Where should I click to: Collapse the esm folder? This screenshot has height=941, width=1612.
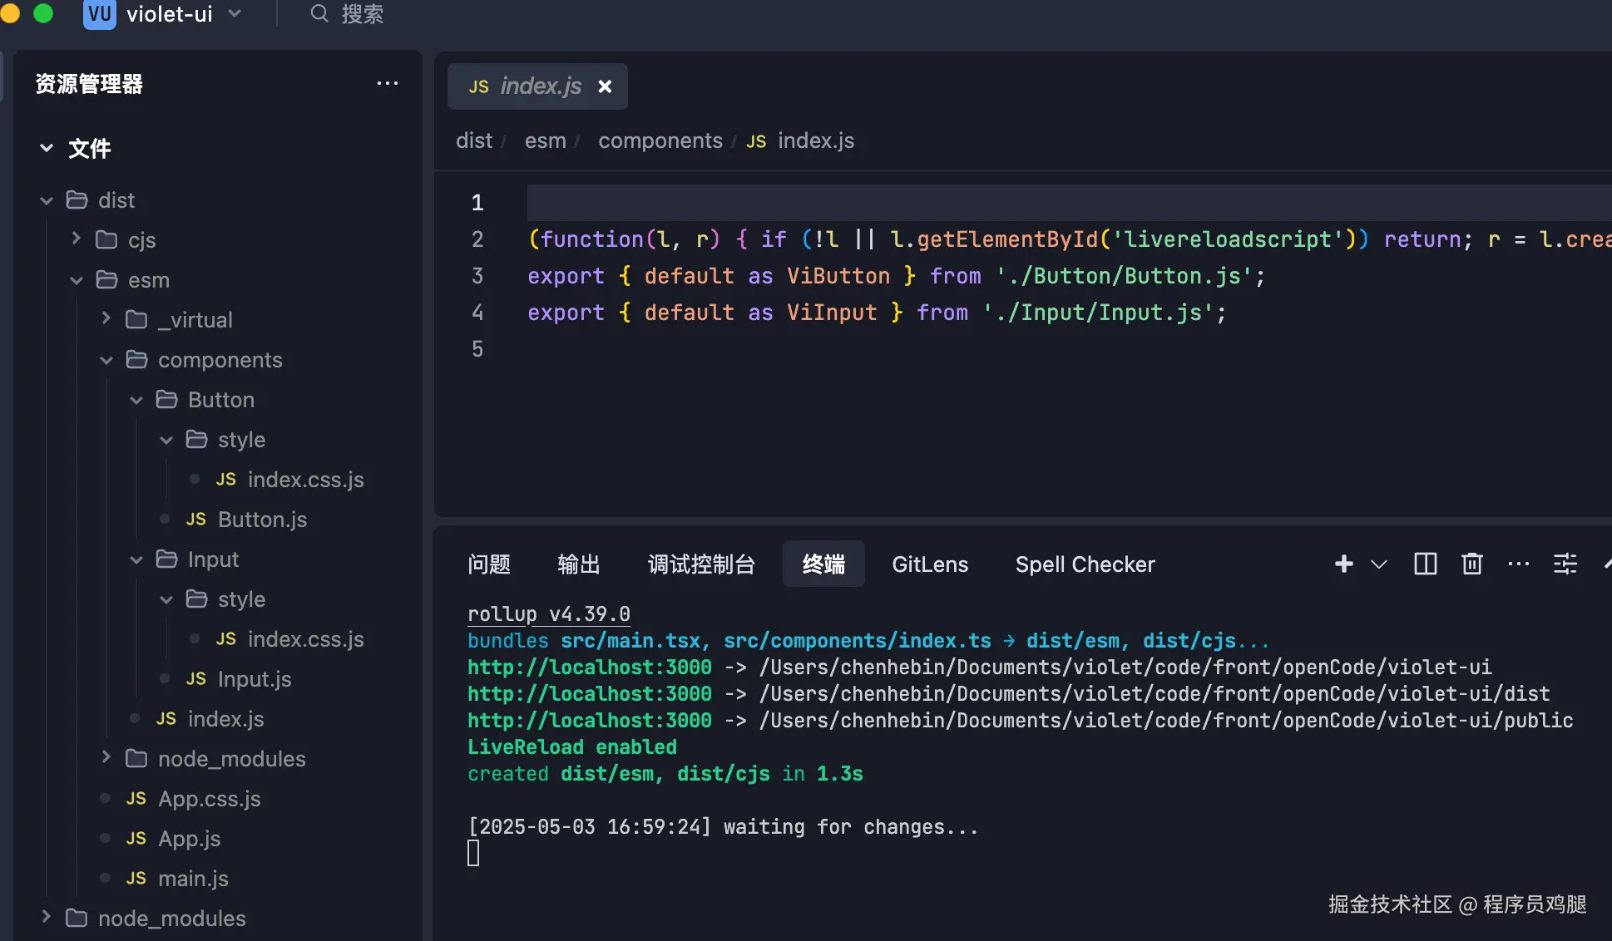[x=77, y=280]
